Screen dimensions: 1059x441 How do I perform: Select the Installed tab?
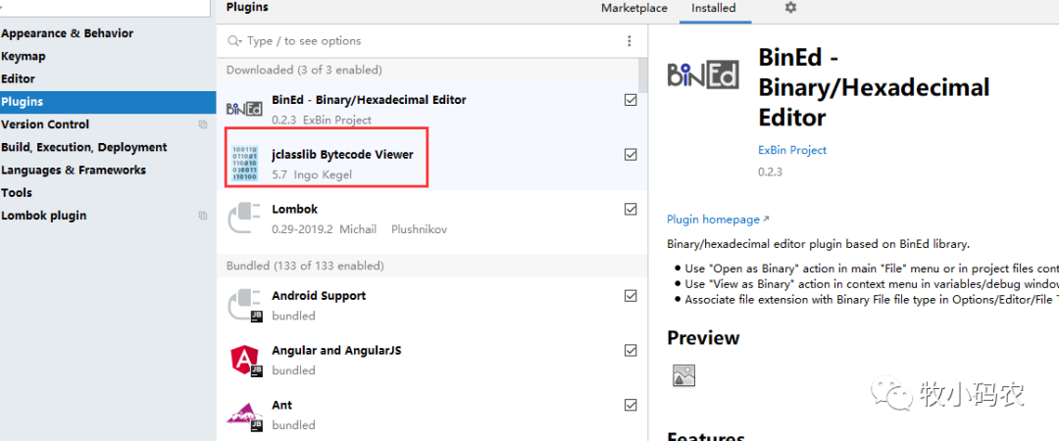pyautogui.click(x=713, y=8)
